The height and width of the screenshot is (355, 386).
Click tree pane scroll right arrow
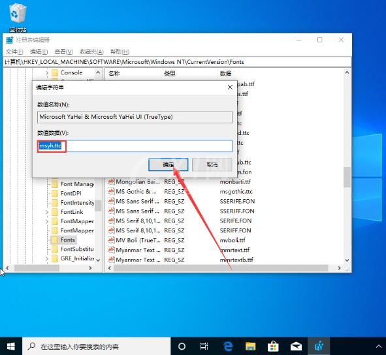click(x=90, y=268)
